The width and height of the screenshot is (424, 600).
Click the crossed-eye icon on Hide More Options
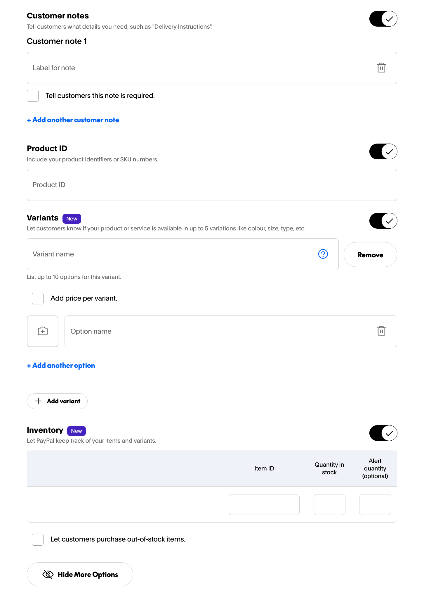pyautogui.click(x=48, y=574)
